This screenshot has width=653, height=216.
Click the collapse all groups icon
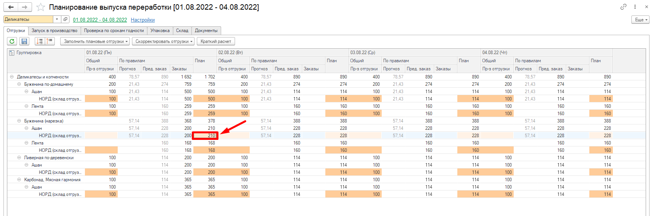click(49, 41)
